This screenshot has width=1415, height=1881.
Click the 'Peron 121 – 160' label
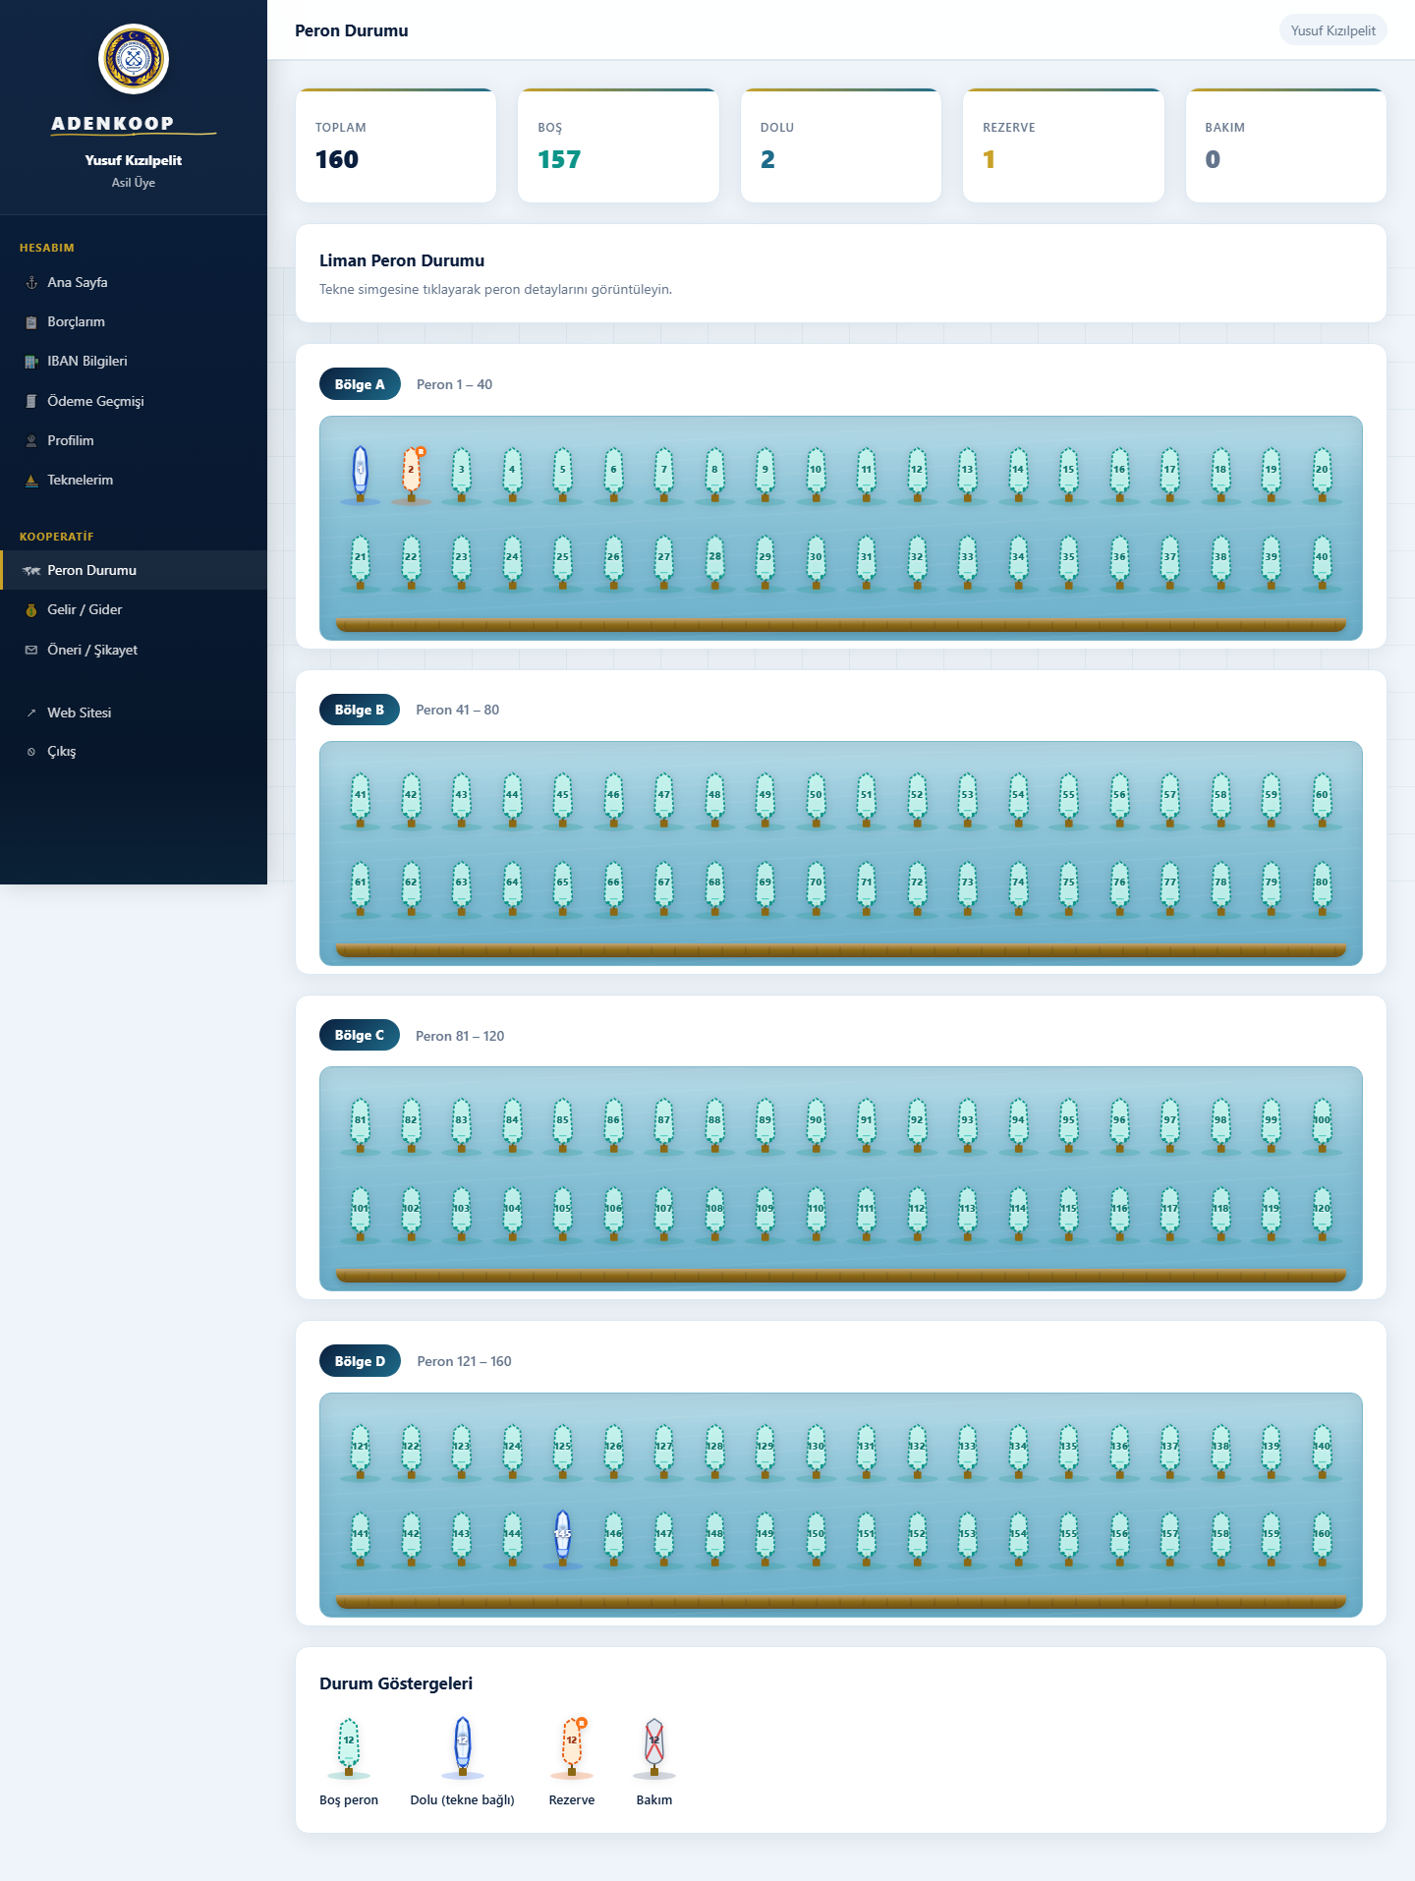(464, 1361)
